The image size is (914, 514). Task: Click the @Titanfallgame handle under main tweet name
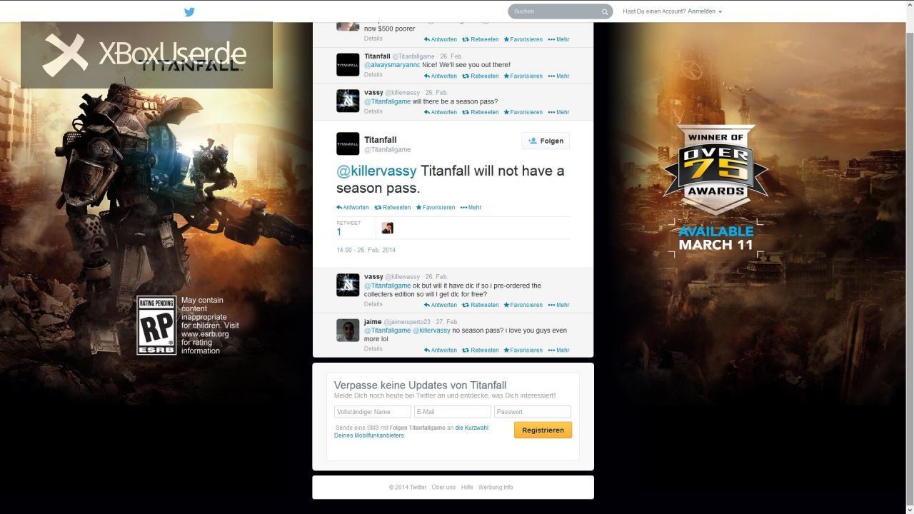tap(388, 150)
